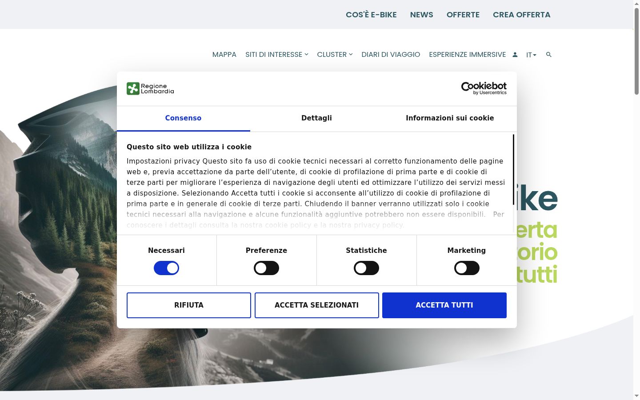Click the Rifiuta button
640x400 pixels.
tap(189, 305)
